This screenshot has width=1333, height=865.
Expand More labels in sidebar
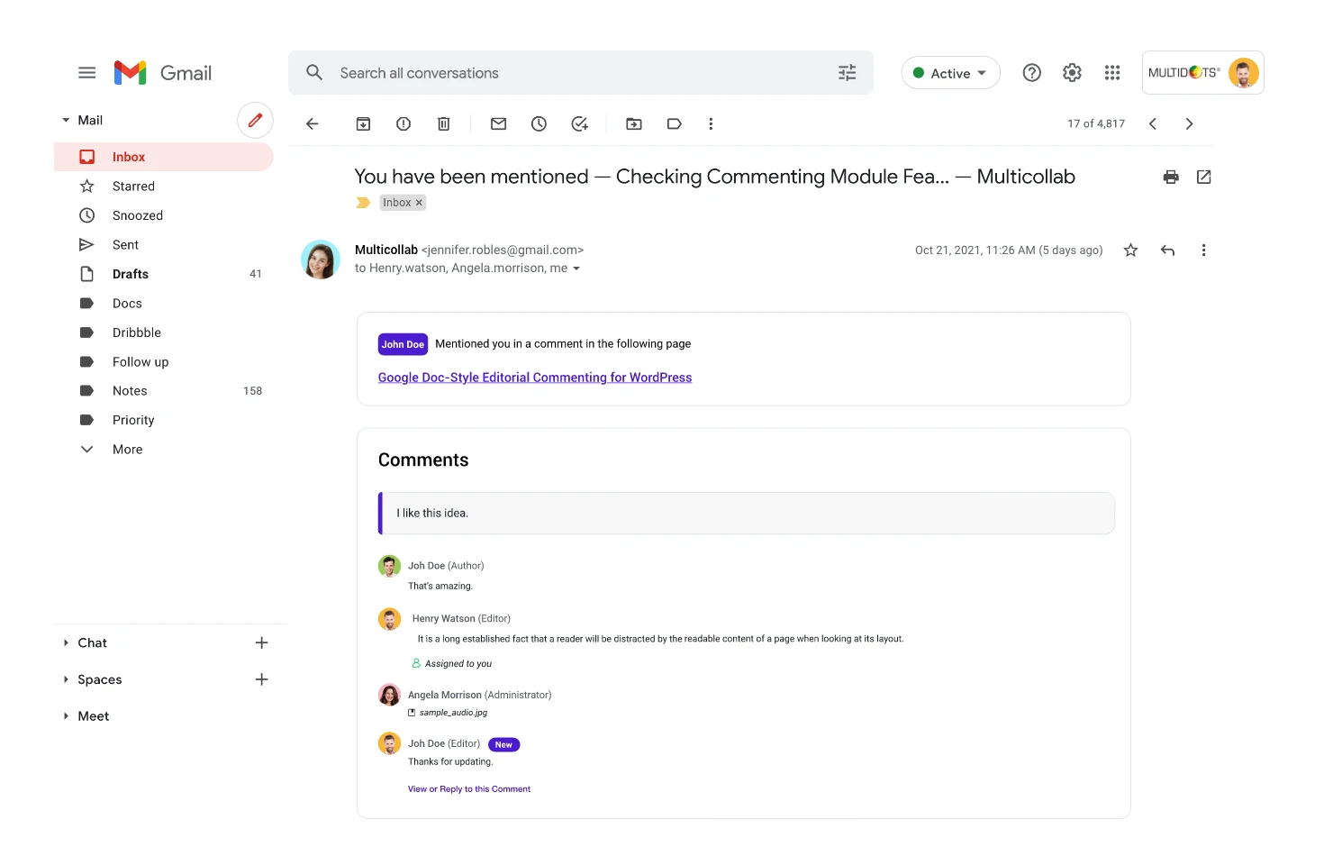click(x=126, y=450)
